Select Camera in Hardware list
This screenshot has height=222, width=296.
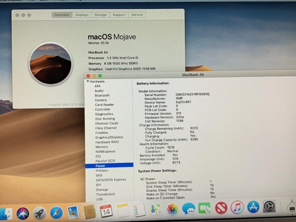point(101,100)
